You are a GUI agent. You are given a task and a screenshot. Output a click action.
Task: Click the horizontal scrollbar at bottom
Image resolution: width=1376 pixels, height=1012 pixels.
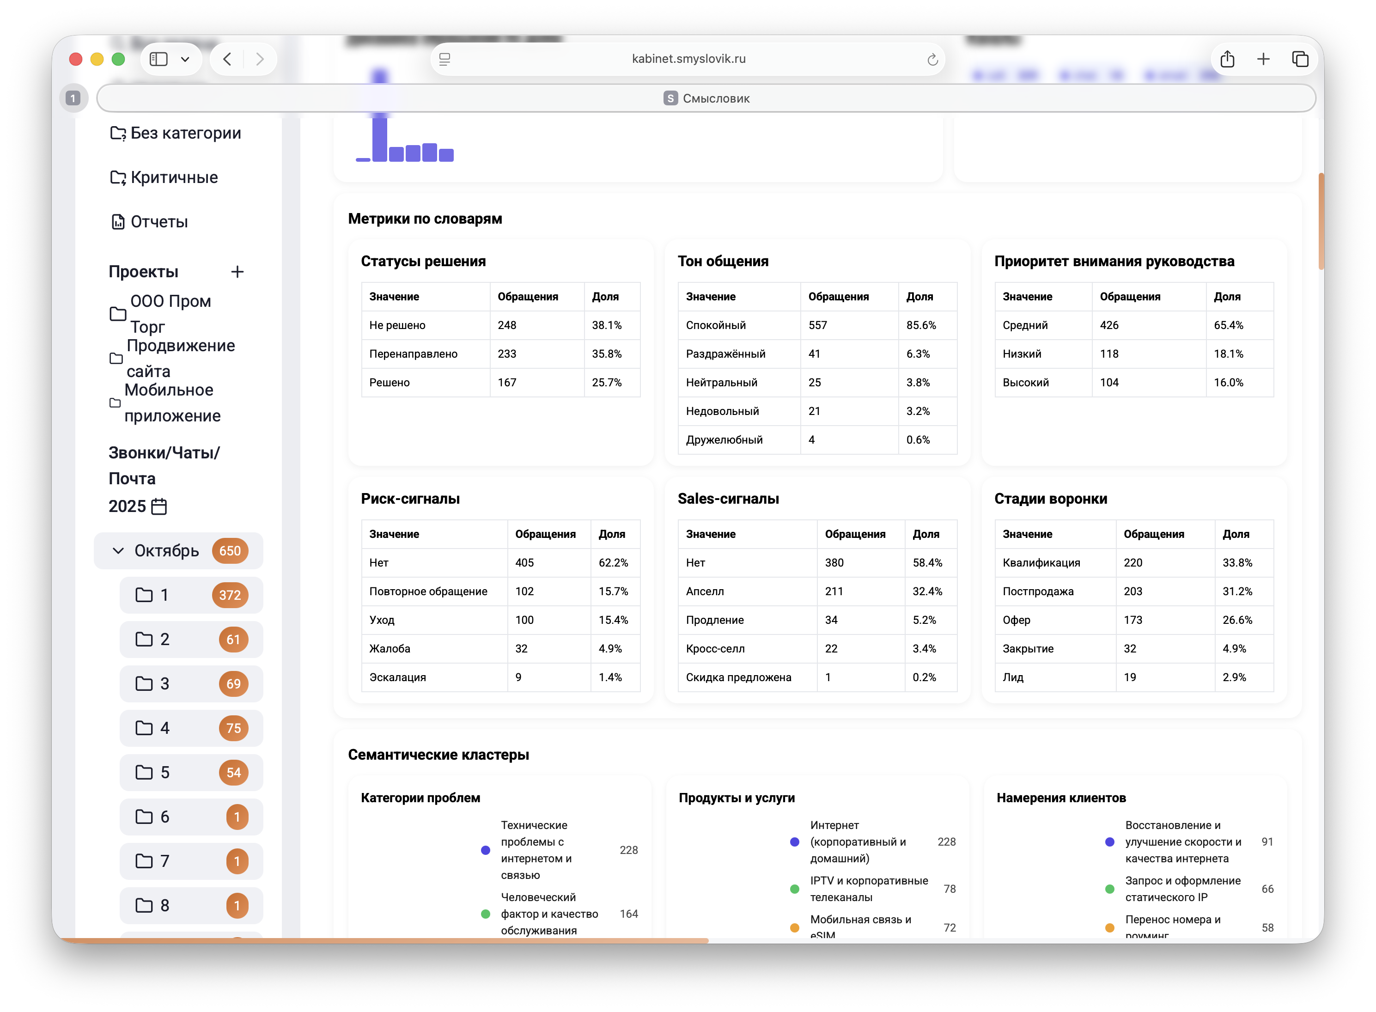pyautogui.click(x=384, y=940)
